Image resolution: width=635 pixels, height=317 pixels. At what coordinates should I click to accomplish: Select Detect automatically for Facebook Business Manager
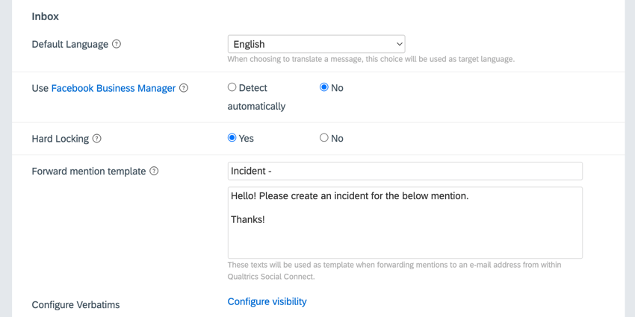click(232, 87)
